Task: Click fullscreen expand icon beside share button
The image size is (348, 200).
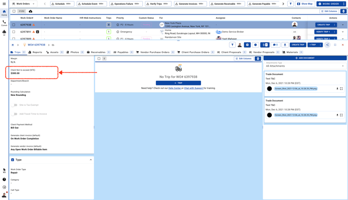Action: point(335,45)
